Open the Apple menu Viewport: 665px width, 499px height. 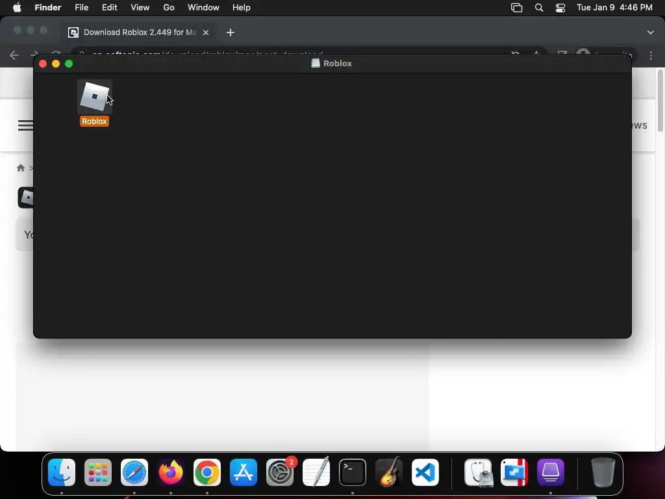17,8
